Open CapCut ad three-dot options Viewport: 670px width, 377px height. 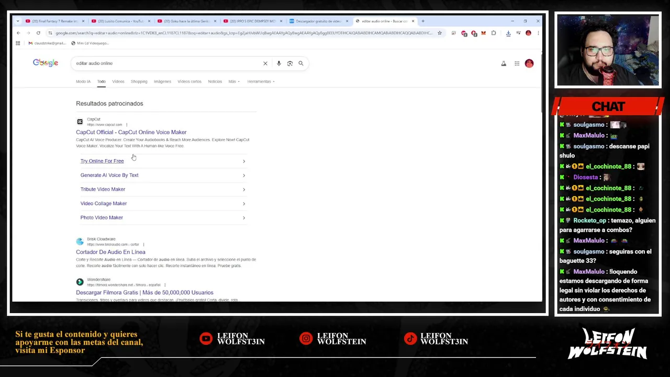(x=127, y=125)
